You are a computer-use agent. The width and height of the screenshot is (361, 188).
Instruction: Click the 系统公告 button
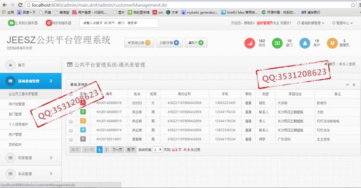139,43
